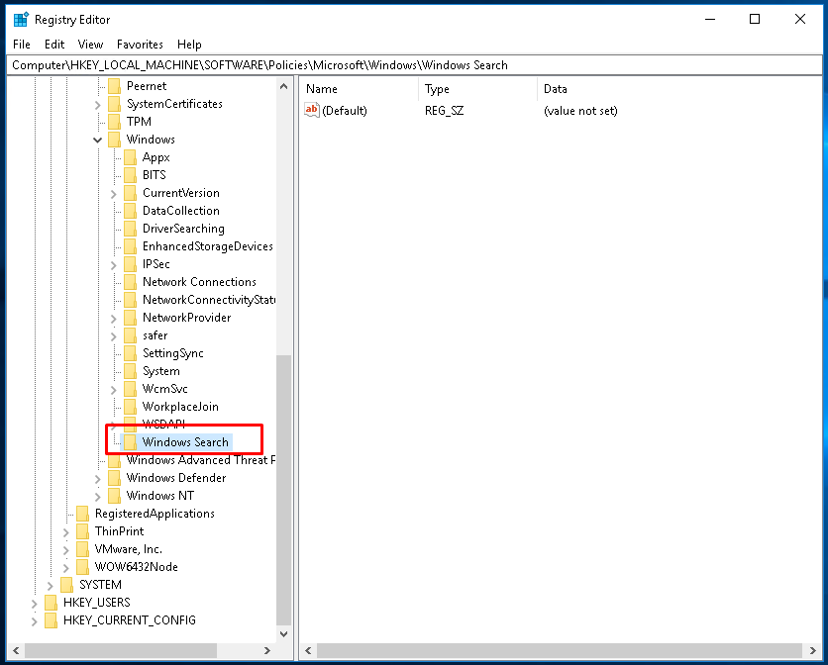The height and width of the screenshot is (665, 828).
Task: Click the (Default) string value icon
Action: click(312, 110)
